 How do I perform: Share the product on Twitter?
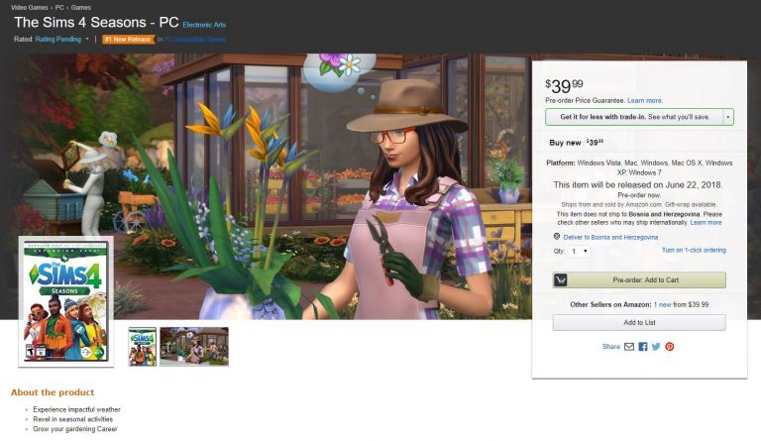pos(656,347)
